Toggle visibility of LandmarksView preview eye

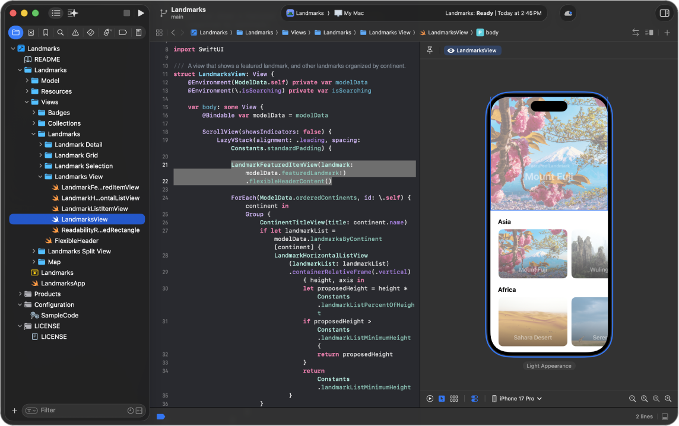[452, 50]
